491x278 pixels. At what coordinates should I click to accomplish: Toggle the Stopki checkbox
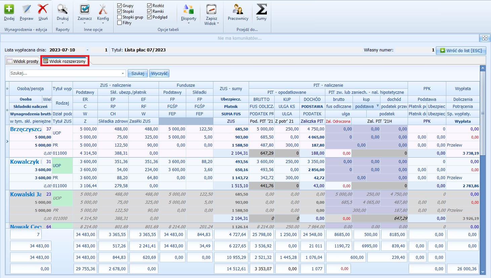pyautogui.click(x=119, y=11)
